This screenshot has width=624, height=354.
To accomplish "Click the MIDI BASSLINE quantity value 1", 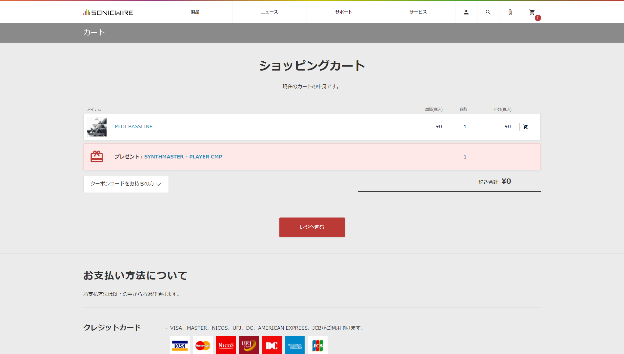I will click(x=465, y=127).
